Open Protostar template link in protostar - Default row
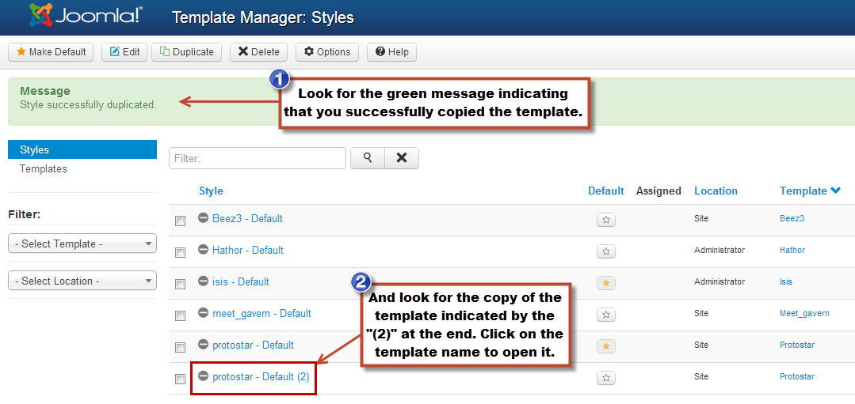This screenshot has height=404, width=855. pos(796,345)
